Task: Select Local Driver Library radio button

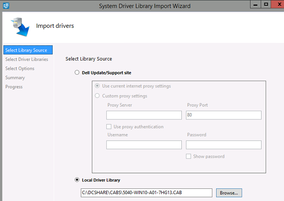Action: (x=77, y=180)
